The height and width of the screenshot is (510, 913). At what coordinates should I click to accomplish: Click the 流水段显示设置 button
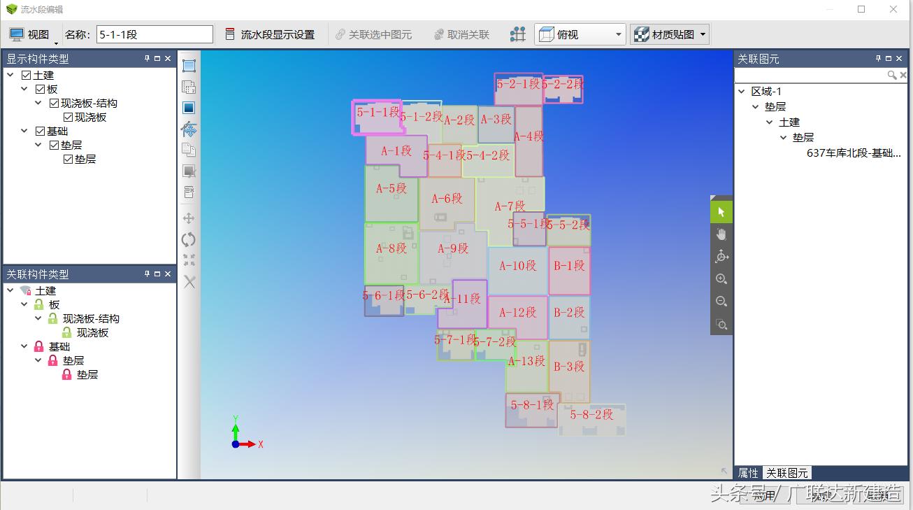[271, 33]
